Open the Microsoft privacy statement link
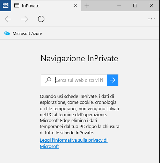The height and width of the screenshot is (163, 160). point(74,143)
